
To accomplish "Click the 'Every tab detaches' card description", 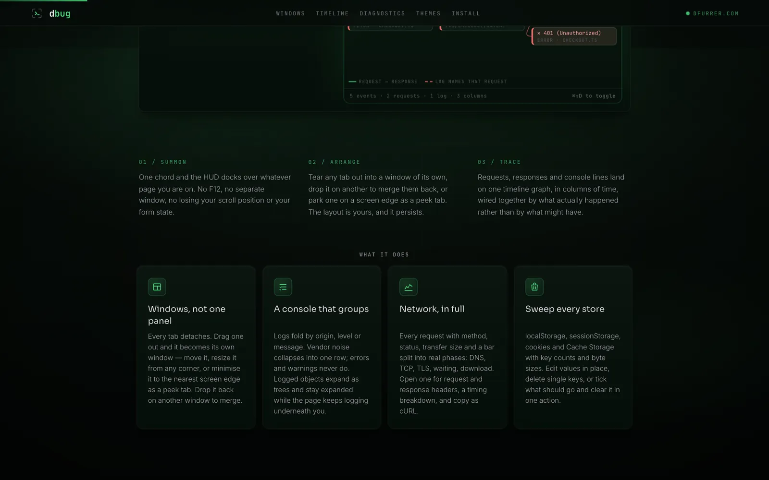I will pyautogui.click(x=196, y=368).
